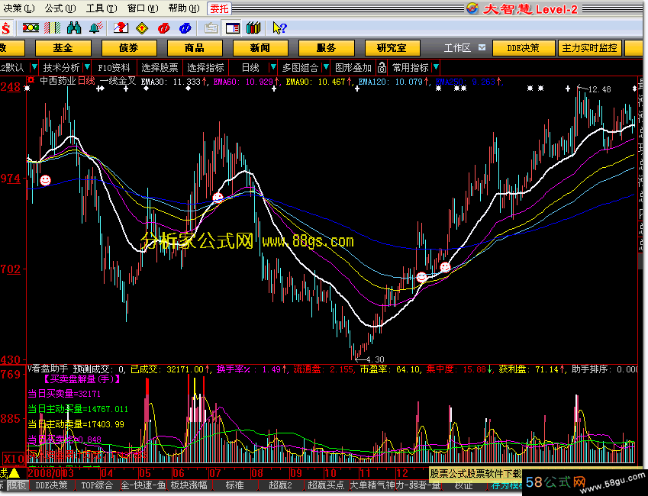Open the 商品 section

(x=195, y=48)
